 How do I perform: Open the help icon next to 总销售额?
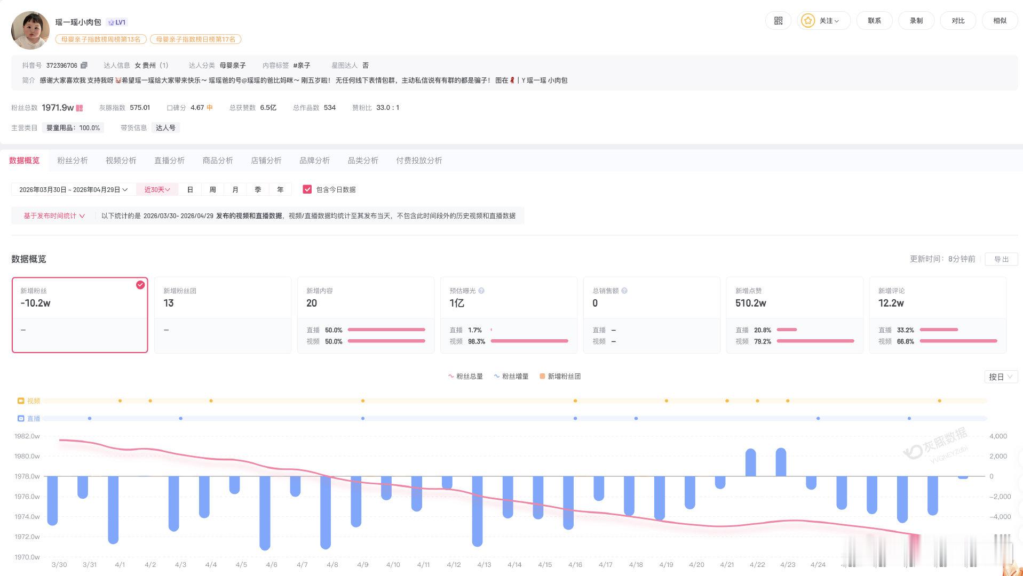point(624,291)
